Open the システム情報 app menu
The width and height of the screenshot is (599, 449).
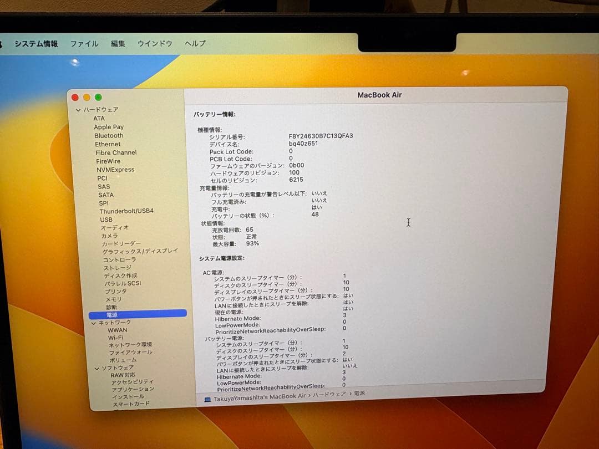(36, 44)
